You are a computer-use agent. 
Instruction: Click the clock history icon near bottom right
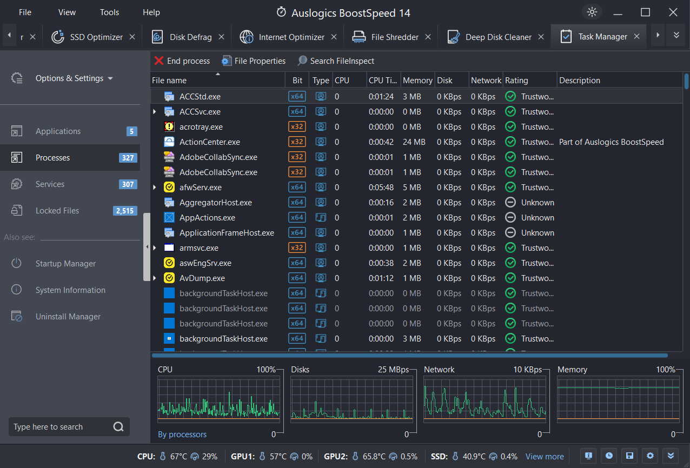609,456
